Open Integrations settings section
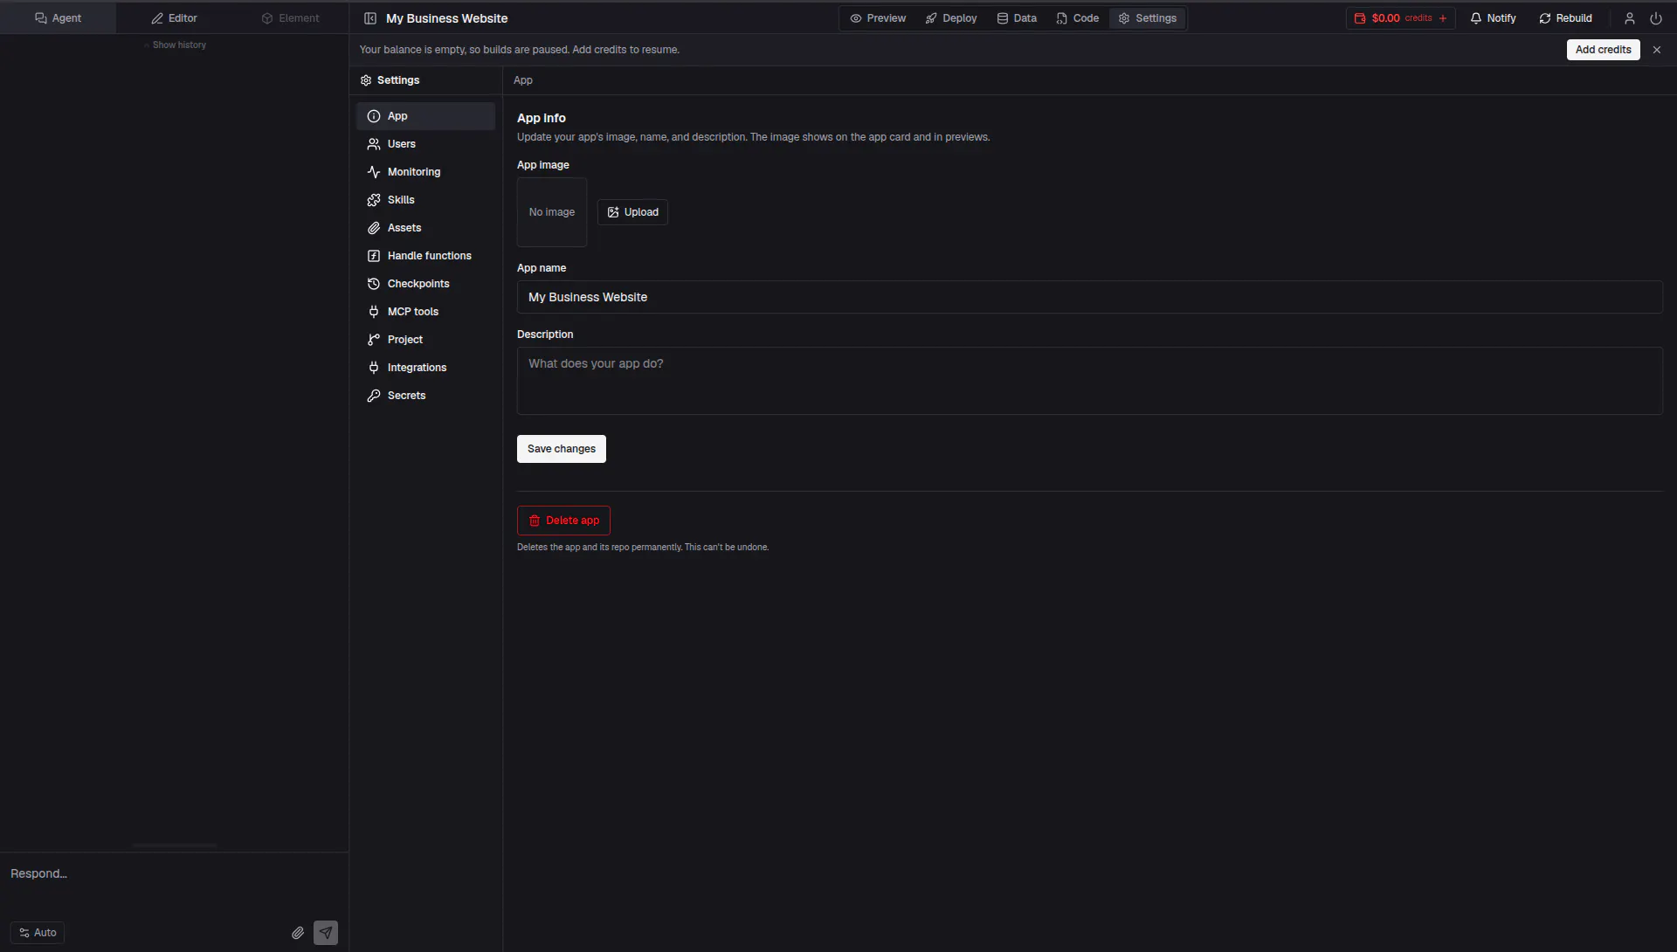 425,368
